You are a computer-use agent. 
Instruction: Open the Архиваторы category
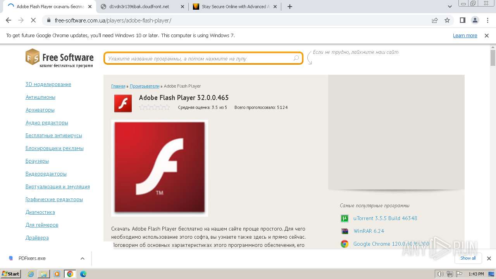point(40,110)
